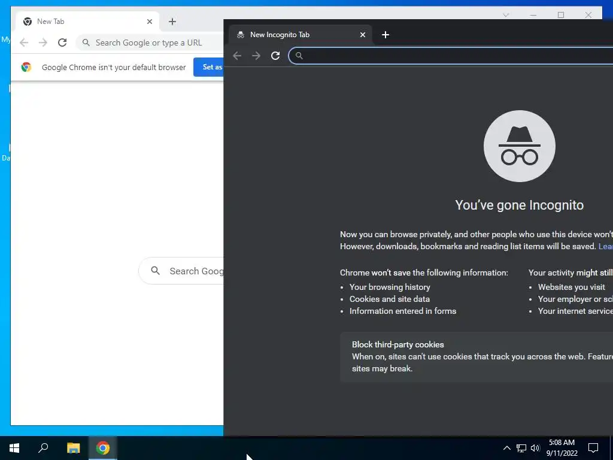The height and width of the screenshot is (460, 613).
Task: Click the You've gone Incognito heading
Action: [519, 205]
